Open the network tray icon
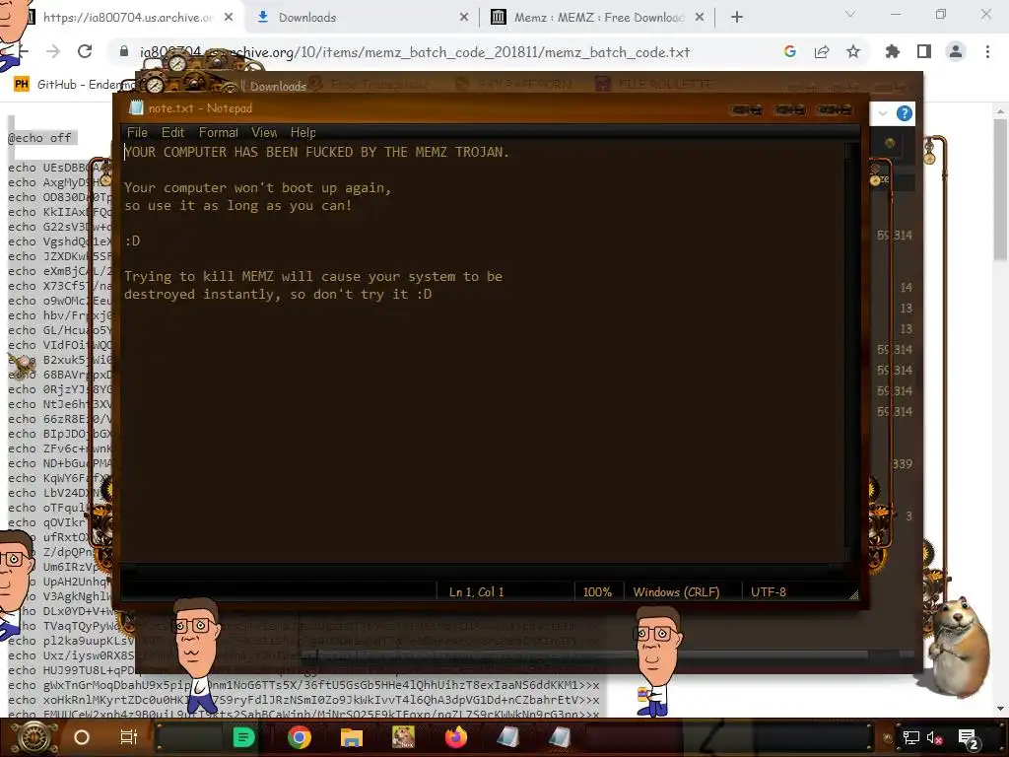Viewport: 1009px width, 757px height. tap(910, 737)
